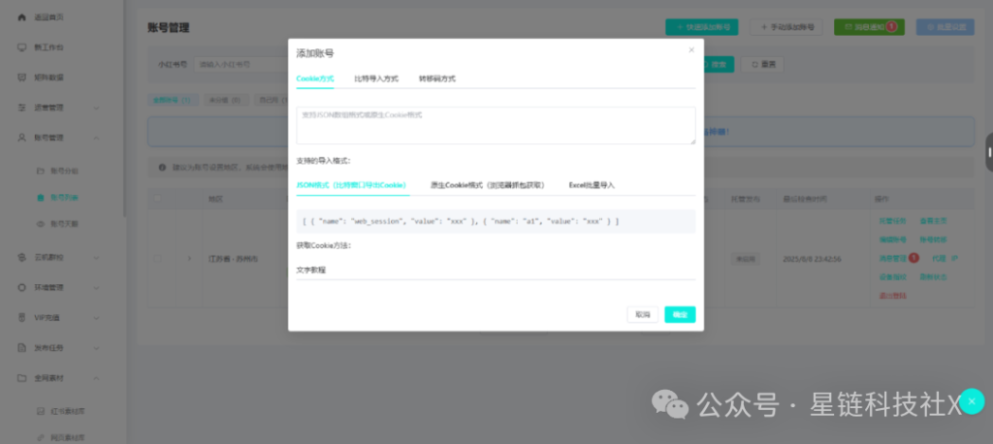993x444 pixels.
Task: Click the folder icon for 全网素材
Action: tap(22, 378)
